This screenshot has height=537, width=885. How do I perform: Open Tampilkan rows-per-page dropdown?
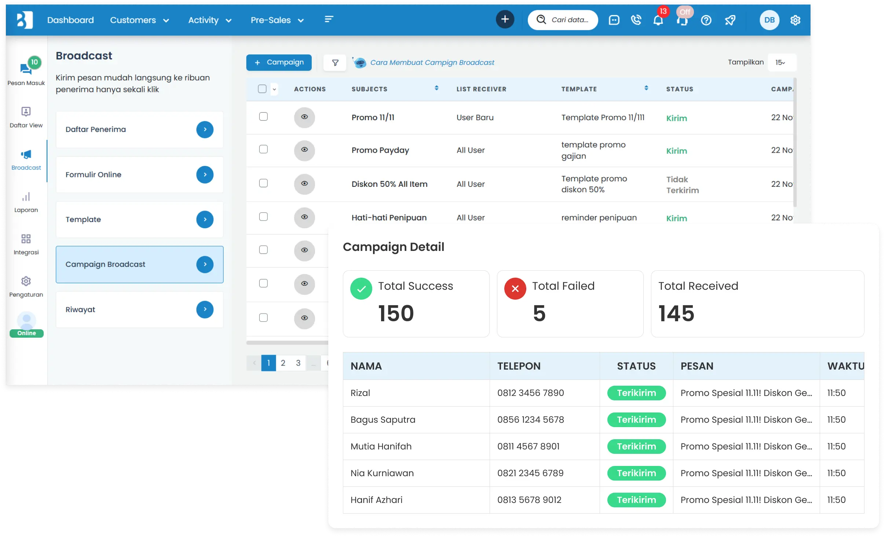coord(781,63)
